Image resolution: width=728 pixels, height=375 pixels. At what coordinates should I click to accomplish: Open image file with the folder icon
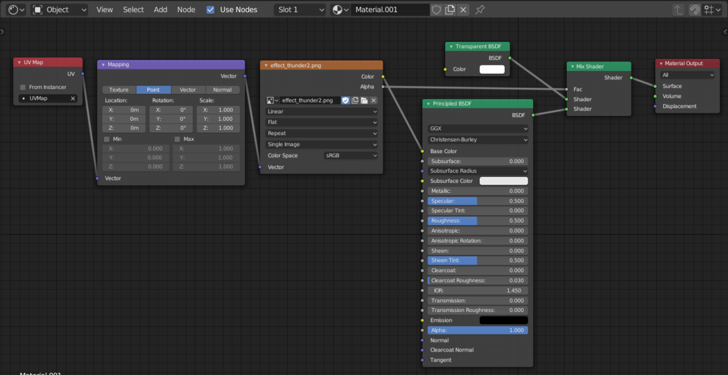tap(364, 101)
